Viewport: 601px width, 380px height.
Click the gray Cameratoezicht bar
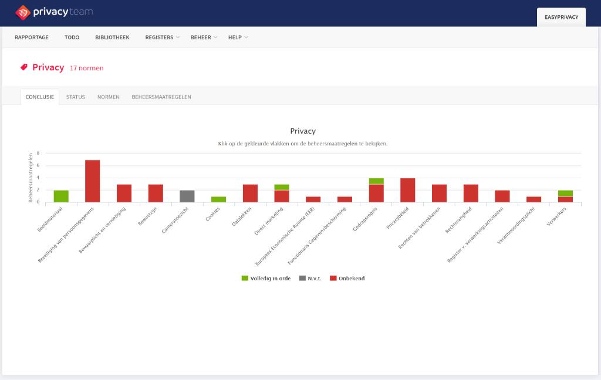point(187,196)
